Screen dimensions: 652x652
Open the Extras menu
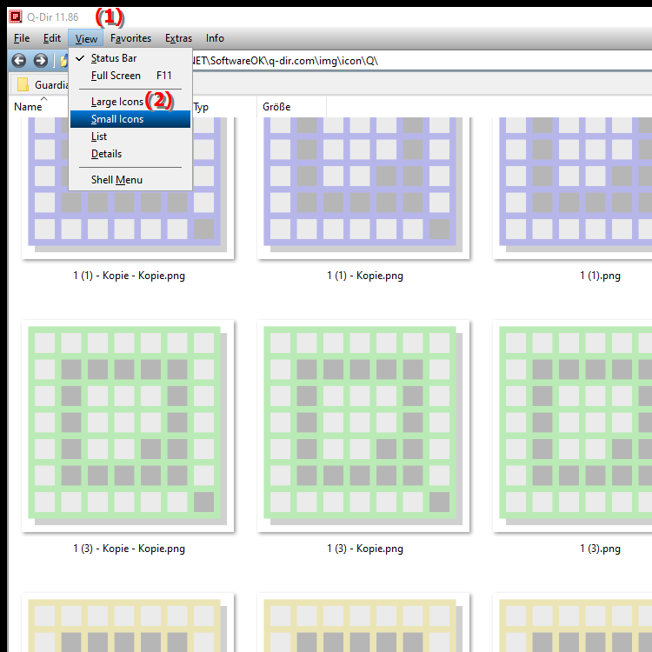tap(178, 38)
